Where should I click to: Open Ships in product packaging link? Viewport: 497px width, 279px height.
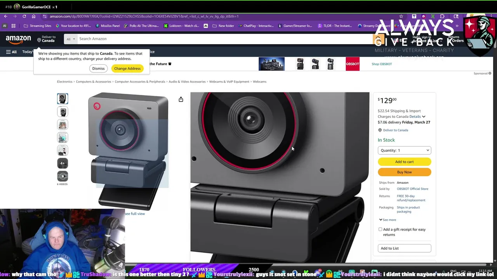408,209
